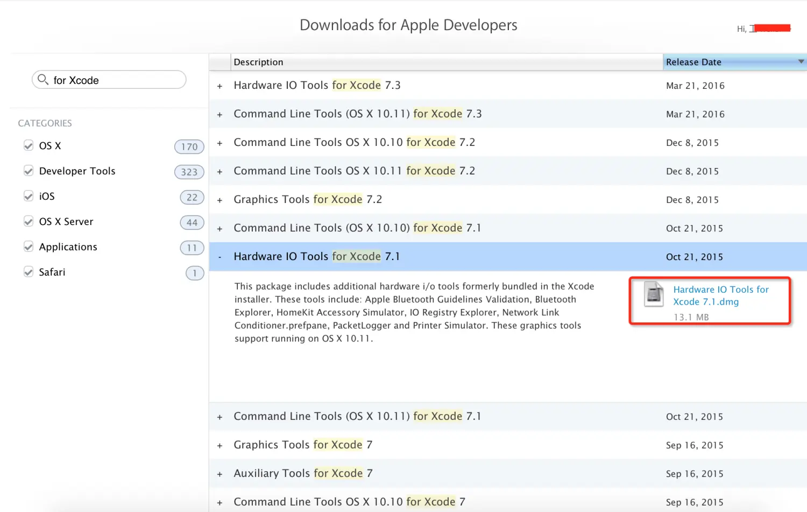Select 'Auxiliary Tools for Xcode 7' title
The width and height of the screenshot is (807, 512).
(x=303, y=473)
